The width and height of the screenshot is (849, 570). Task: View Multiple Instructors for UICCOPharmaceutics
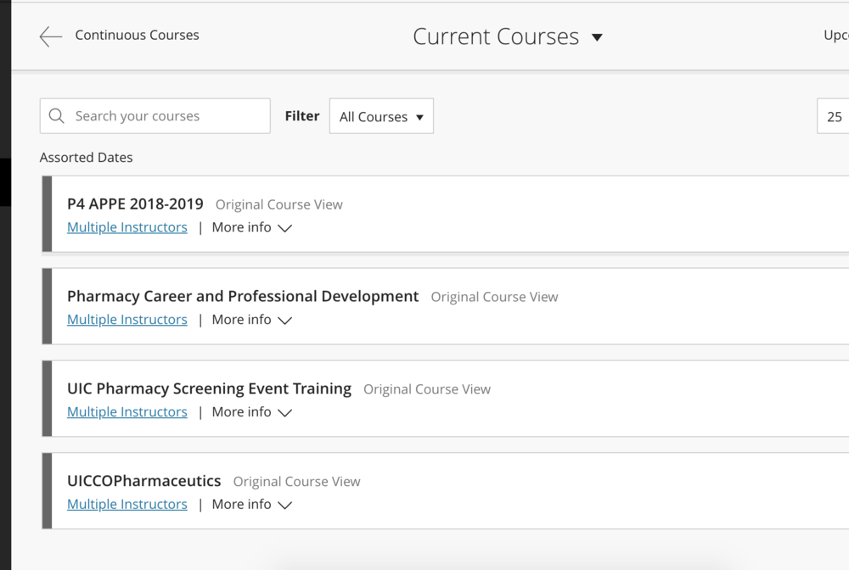click(x=127, y=505)
